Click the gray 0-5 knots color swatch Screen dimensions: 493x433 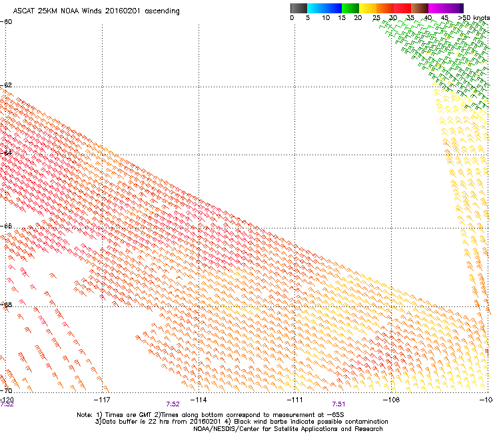click(298, 8)
